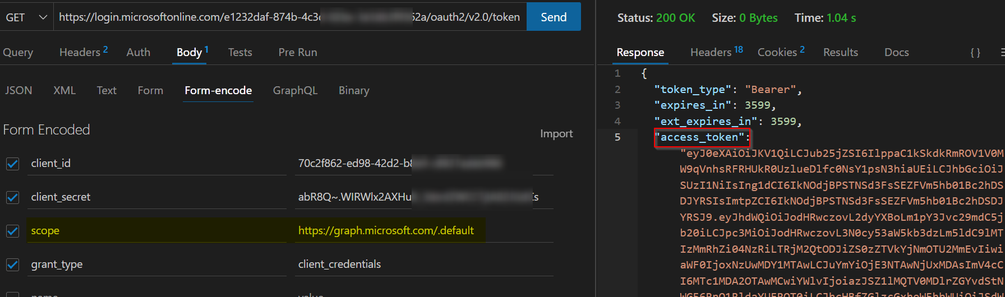This screenshot has height=297, width=1005.
Task: Open the Auth tab
Action: (x=139, y=52)
